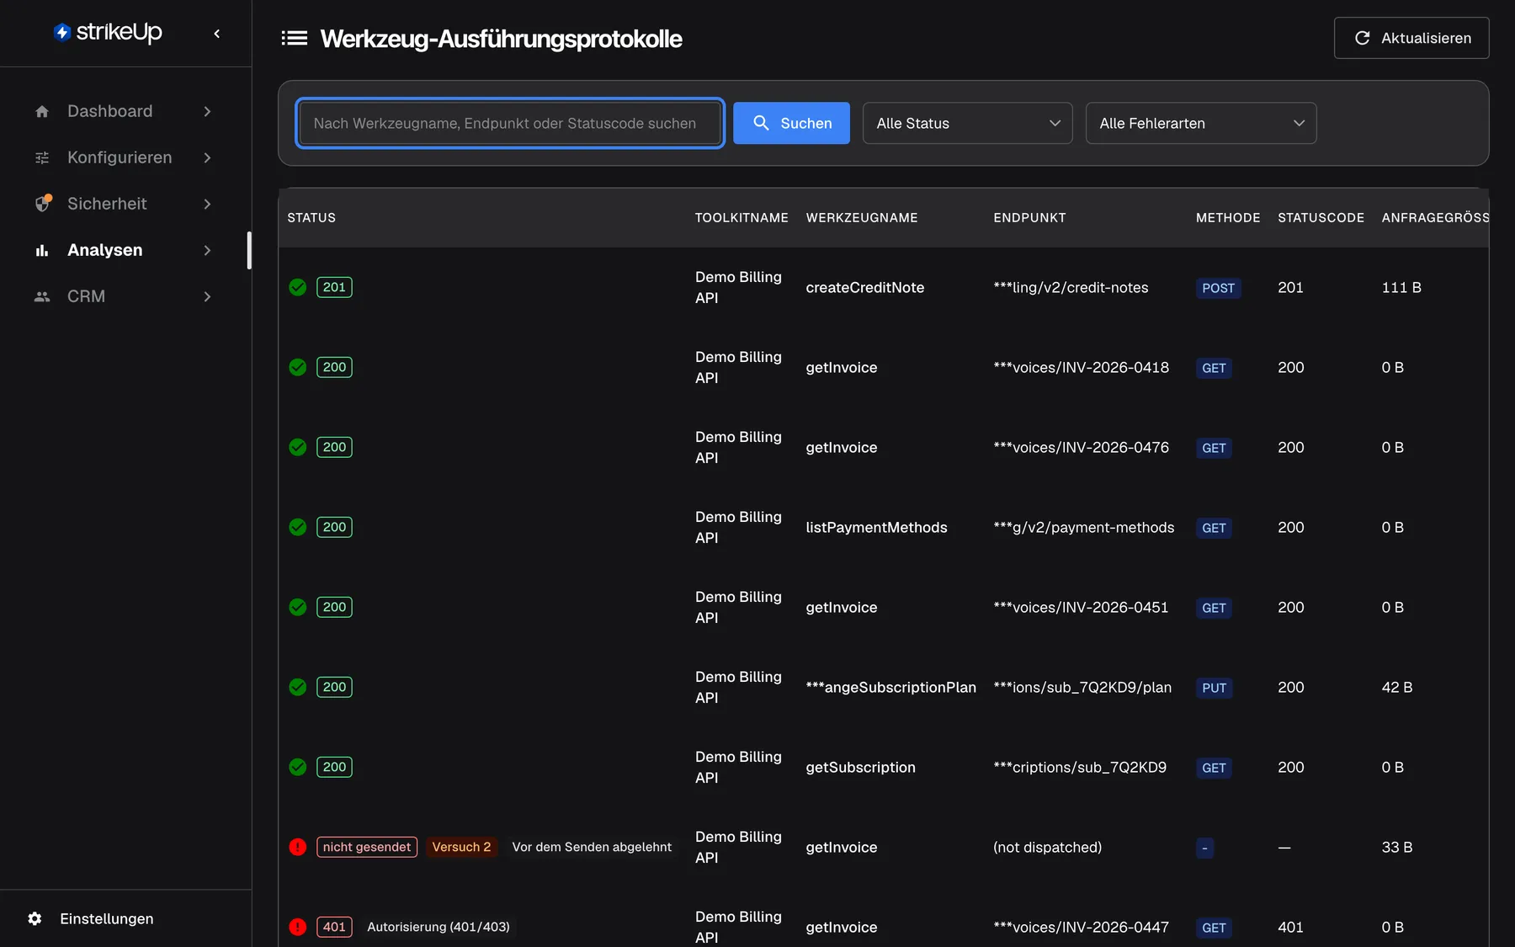Click the Dashboard home icon
Screen dimensions: 1515x947
coord(42,111)
